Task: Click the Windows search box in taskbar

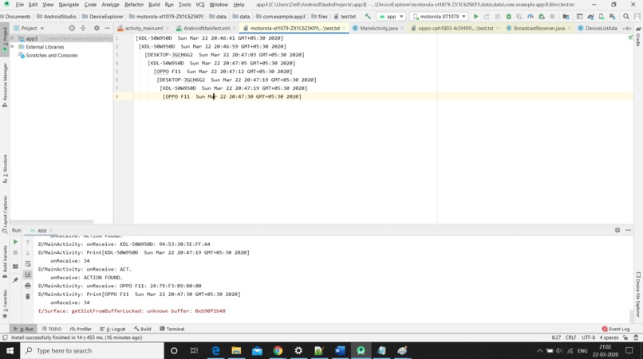Action: (93, 351)
